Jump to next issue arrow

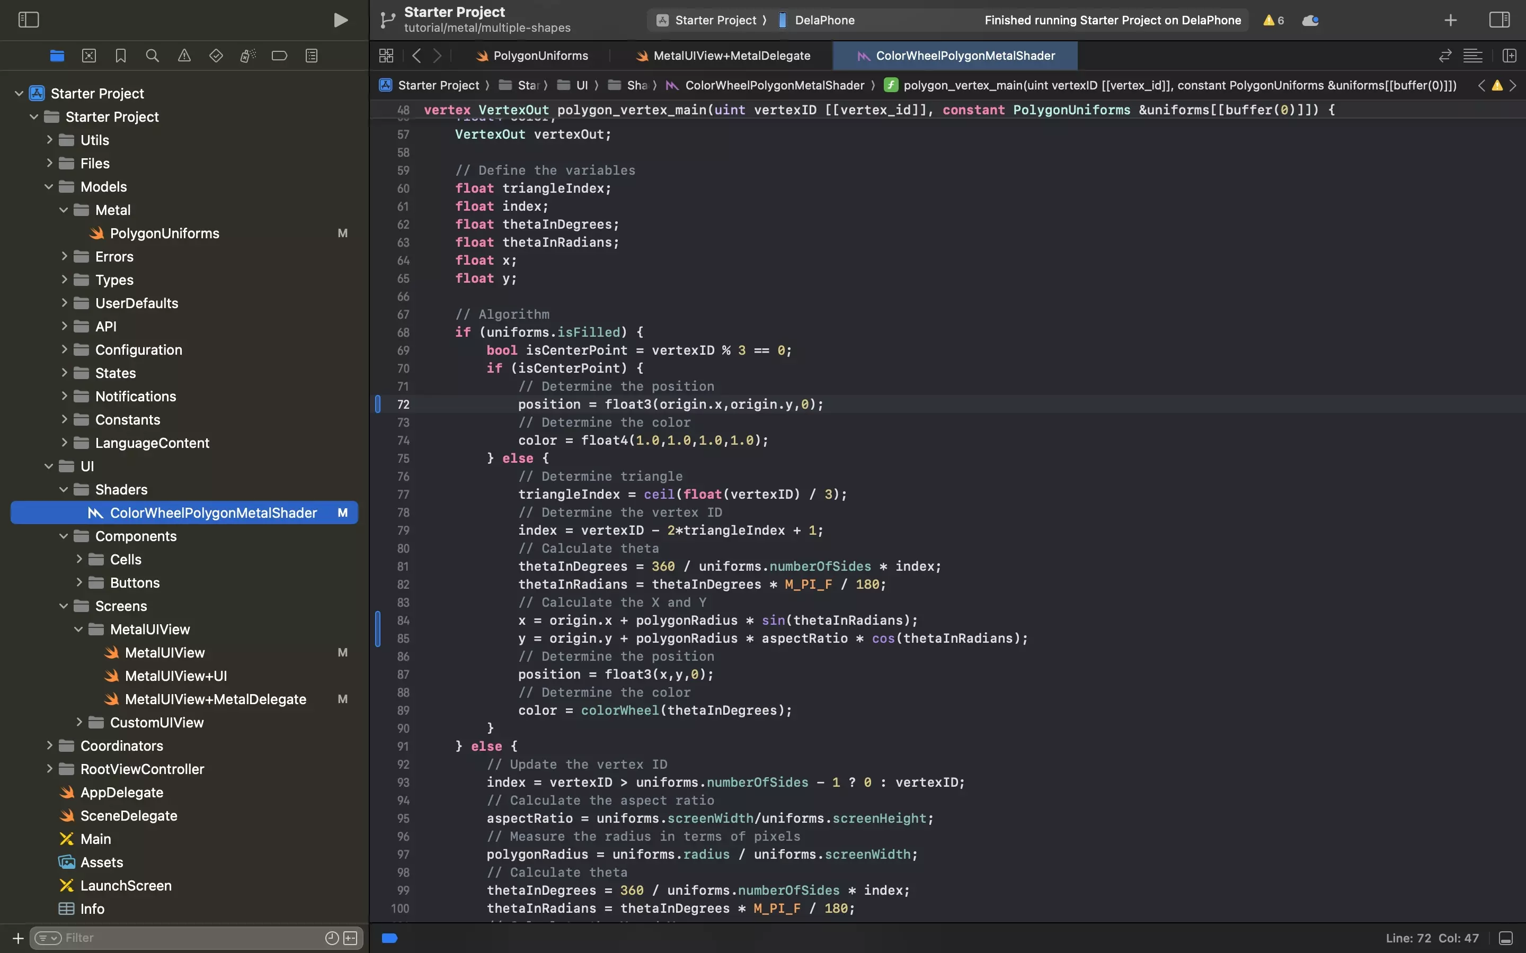click(1513, 85)
